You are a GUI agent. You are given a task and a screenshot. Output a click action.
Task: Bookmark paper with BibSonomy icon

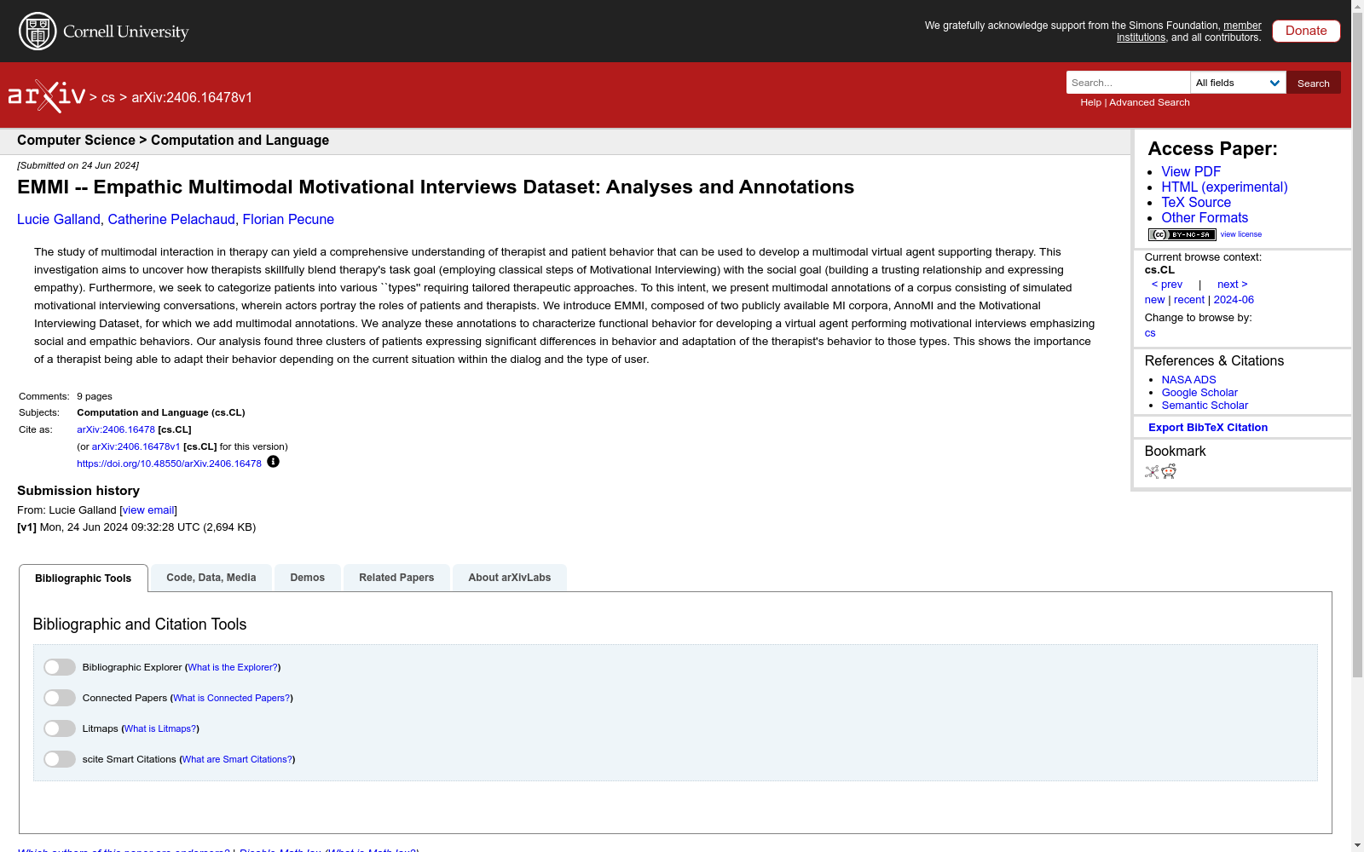pos(1152,471)
